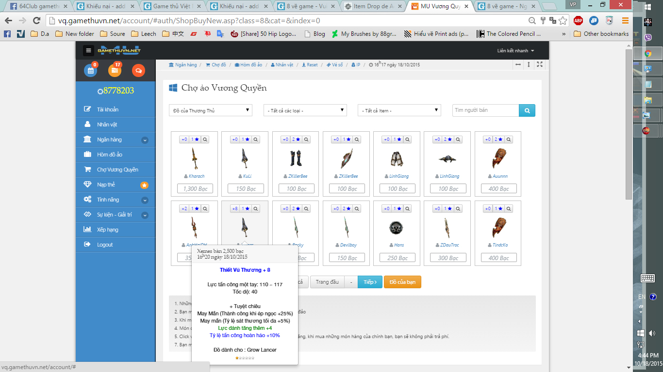This screenshot has width=663, height=372.
Task: Click the blue search button beside seller field
Action: (x=527, y=110)
